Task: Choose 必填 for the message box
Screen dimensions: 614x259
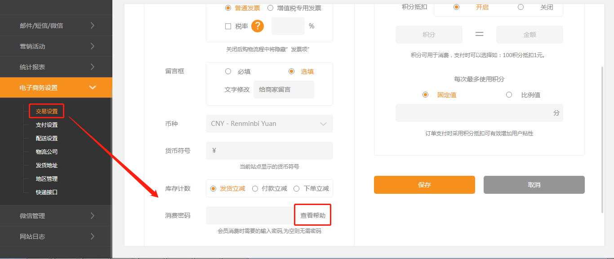Action: [x=228, y=71]
